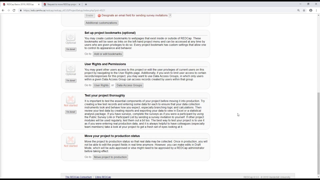Click the Optional status icon for project bookmarks

pyautogui.click(x=70, y=37)
